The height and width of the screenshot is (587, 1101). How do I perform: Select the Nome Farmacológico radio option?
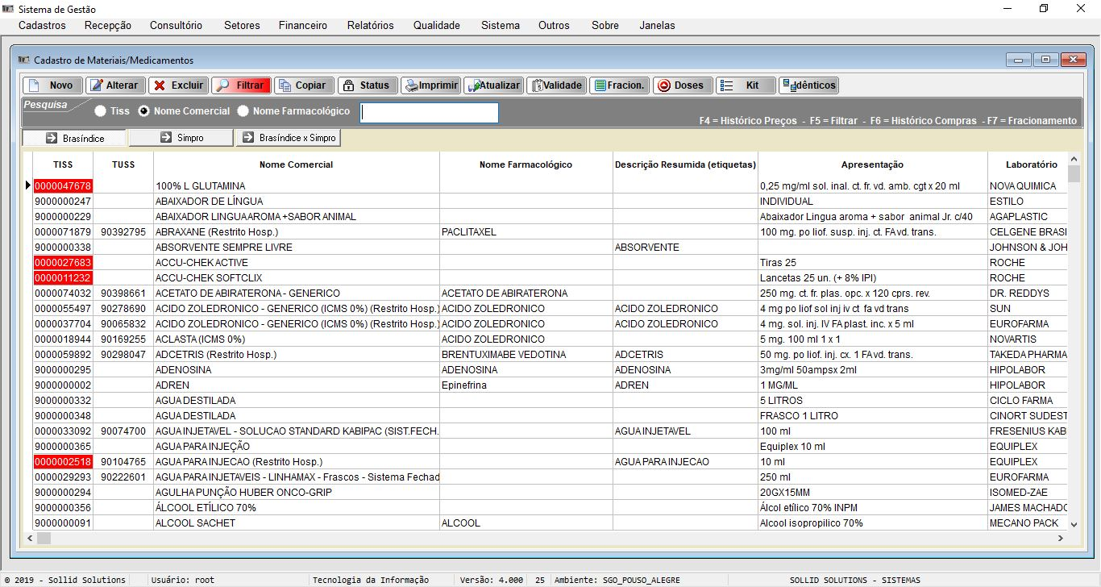coord(243,111)
